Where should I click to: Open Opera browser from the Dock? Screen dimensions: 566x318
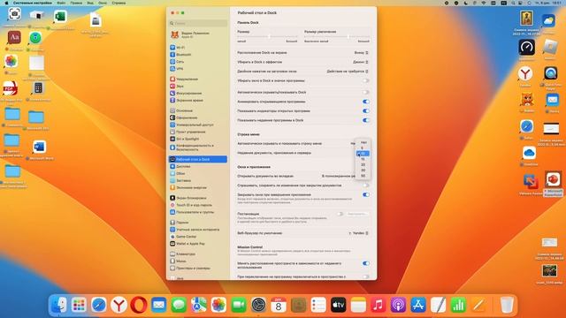pyautogui.click(x=139, y=305)
